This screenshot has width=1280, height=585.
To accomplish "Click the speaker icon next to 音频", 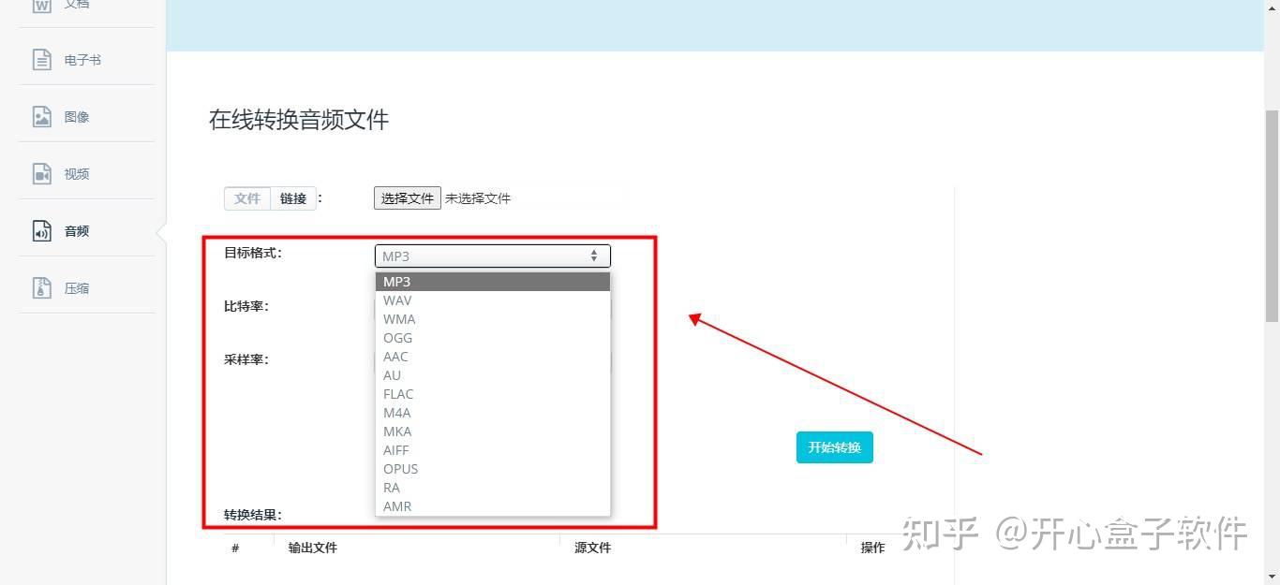I will pos(42,230).
